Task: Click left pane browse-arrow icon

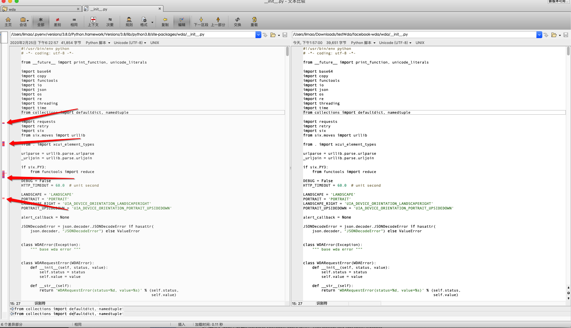Action: click(265, 35)
